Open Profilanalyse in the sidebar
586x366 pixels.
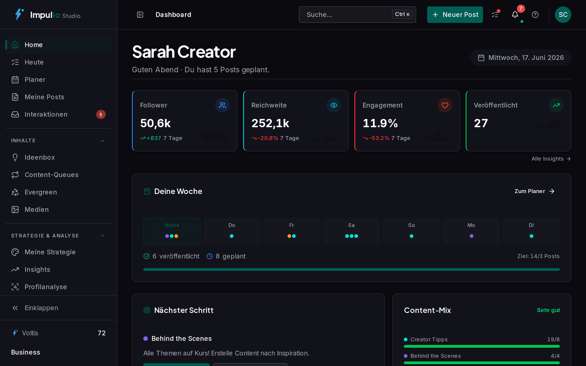[58, 287]
